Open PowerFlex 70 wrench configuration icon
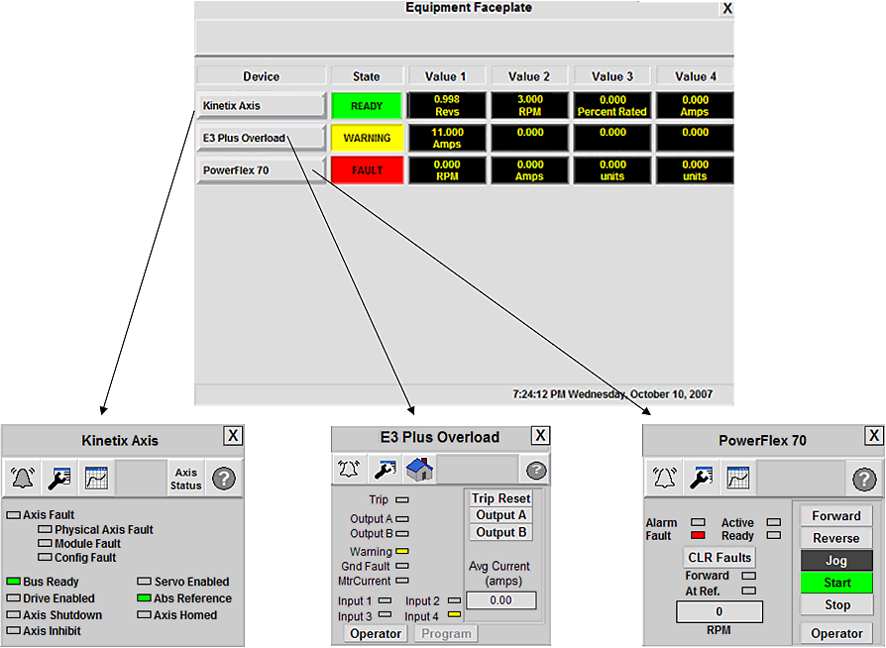The image size is (886, 648). pos(702,478)
